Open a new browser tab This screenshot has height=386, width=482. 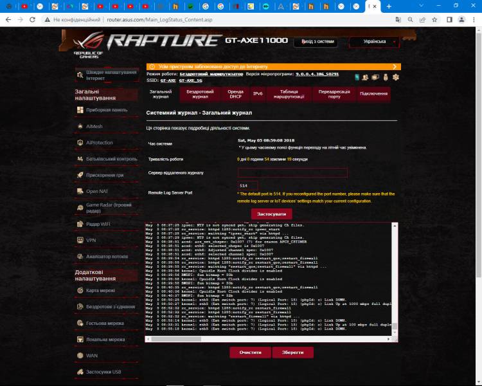[x=389, y=6]
